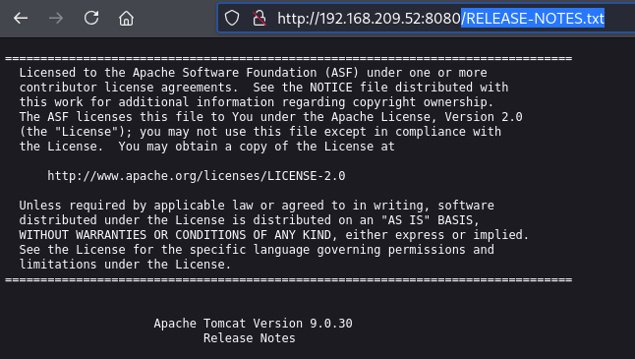Image resolution: width=635 pixels, height=359 pixels.
Task: Click the highlighted /RELEASE-NOTES.txt URL text
Action: tap(533, 19)
